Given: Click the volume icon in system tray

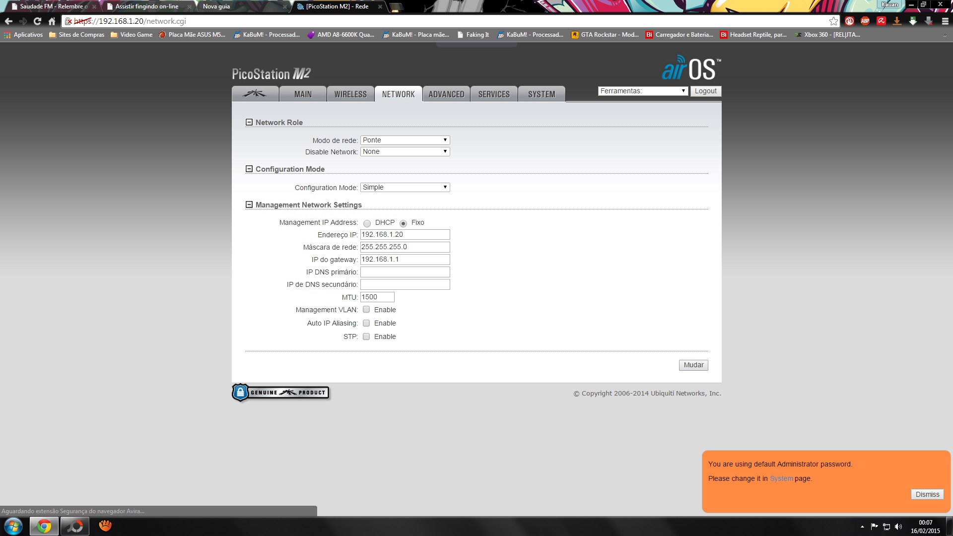Looking at the screenshot, I should tap(898, 527).
